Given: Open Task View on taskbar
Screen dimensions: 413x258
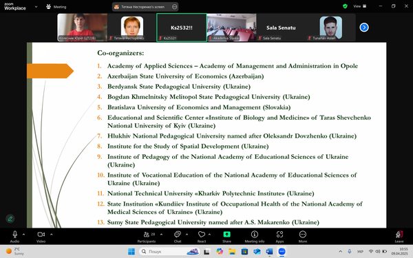Looking at the screenshot, I should point(206,252).
